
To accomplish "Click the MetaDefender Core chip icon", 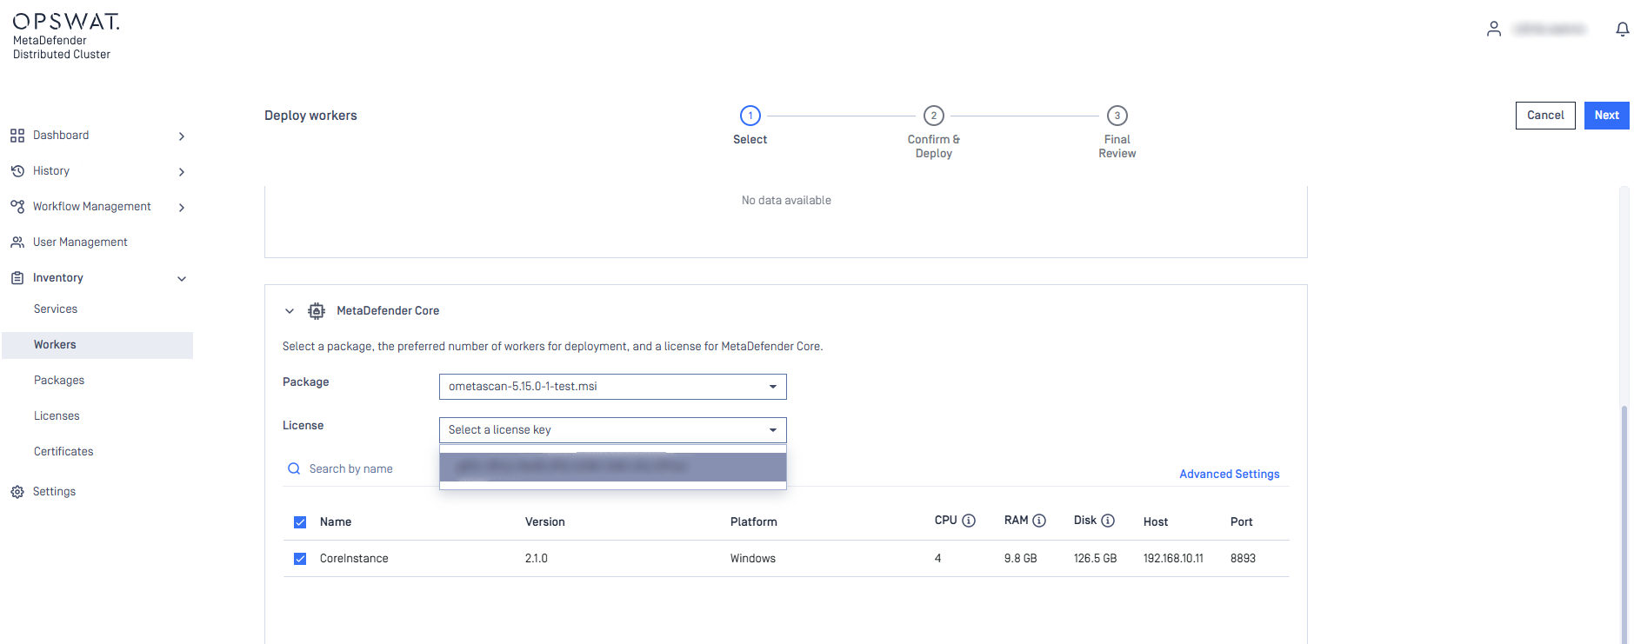I will (x=317, y=311).
